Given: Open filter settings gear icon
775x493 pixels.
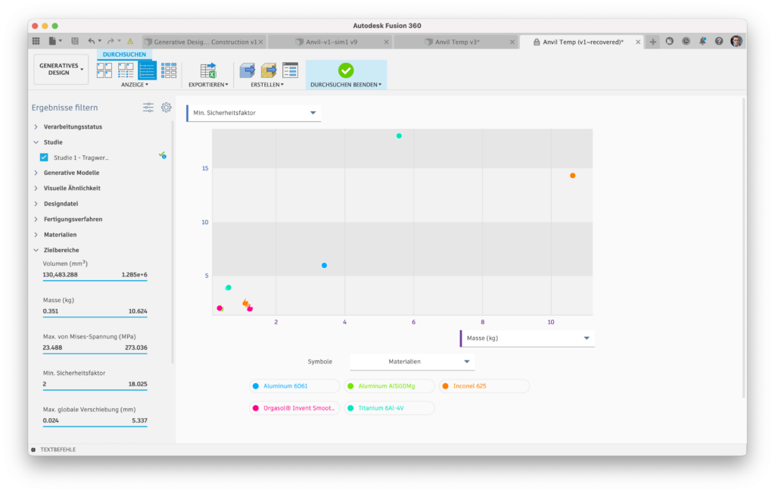Looking at the screenshot, I should click(x=166, y=108).
